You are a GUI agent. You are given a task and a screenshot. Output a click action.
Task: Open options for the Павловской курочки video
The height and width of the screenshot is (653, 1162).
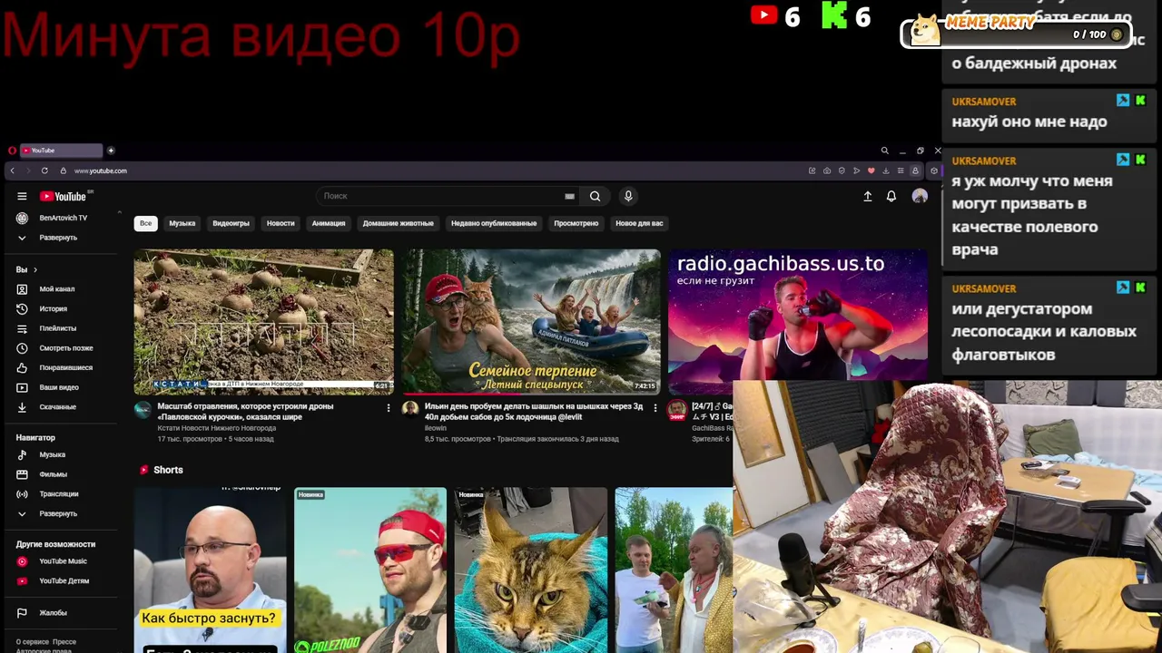point(389,408)
